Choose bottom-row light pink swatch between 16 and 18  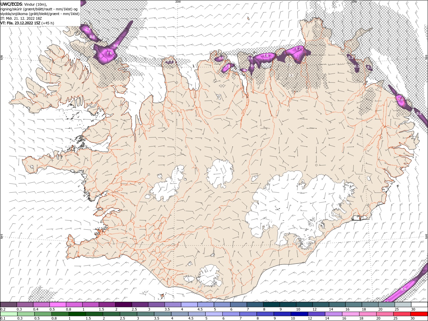[x=350, y=314]
